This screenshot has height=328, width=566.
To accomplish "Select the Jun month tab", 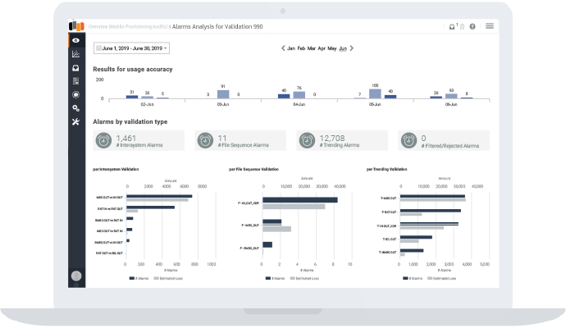I will 343,48.
